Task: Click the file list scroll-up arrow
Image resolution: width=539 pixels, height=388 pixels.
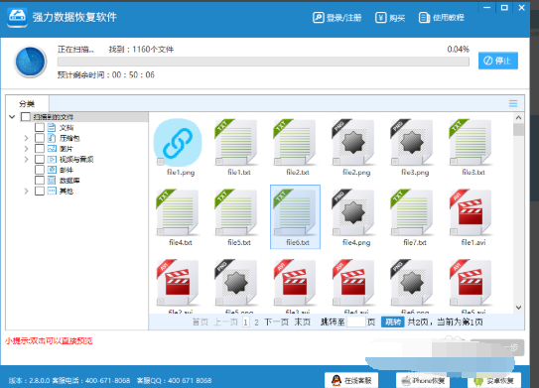Action: tap(519, 118)
